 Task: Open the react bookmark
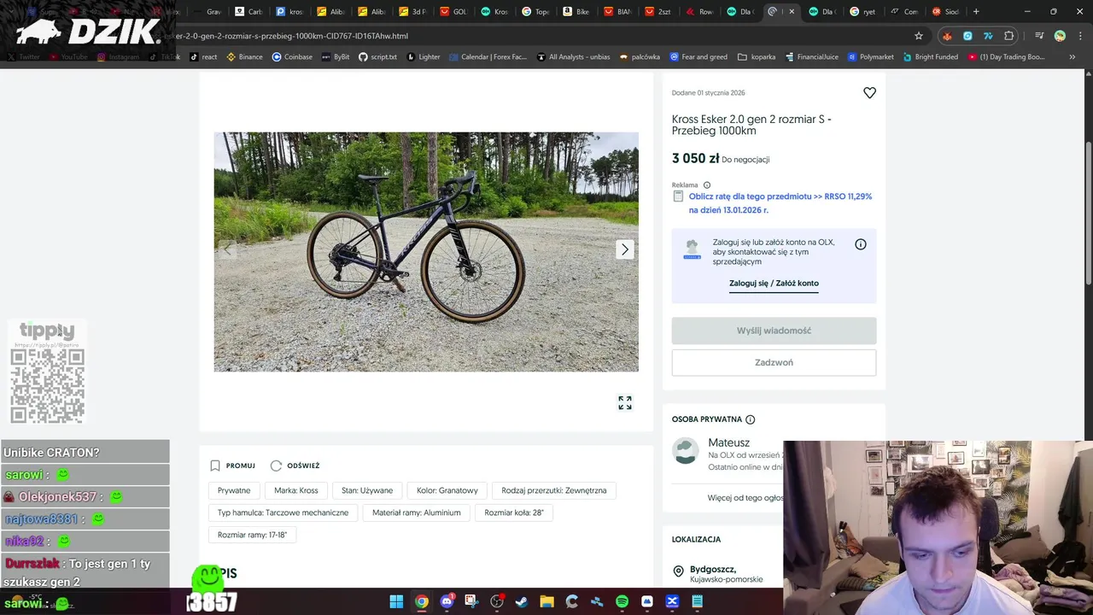point(203,56)
